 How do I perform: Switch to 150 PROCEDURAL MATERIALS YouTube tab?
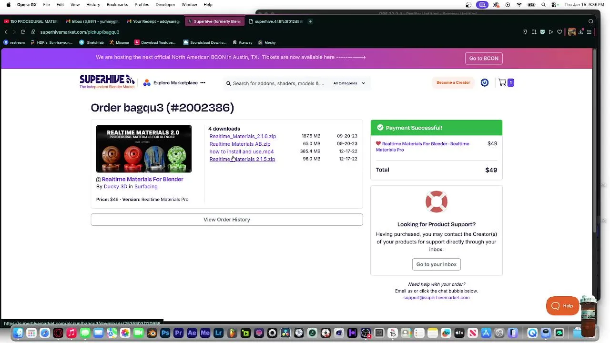point(31,21)
